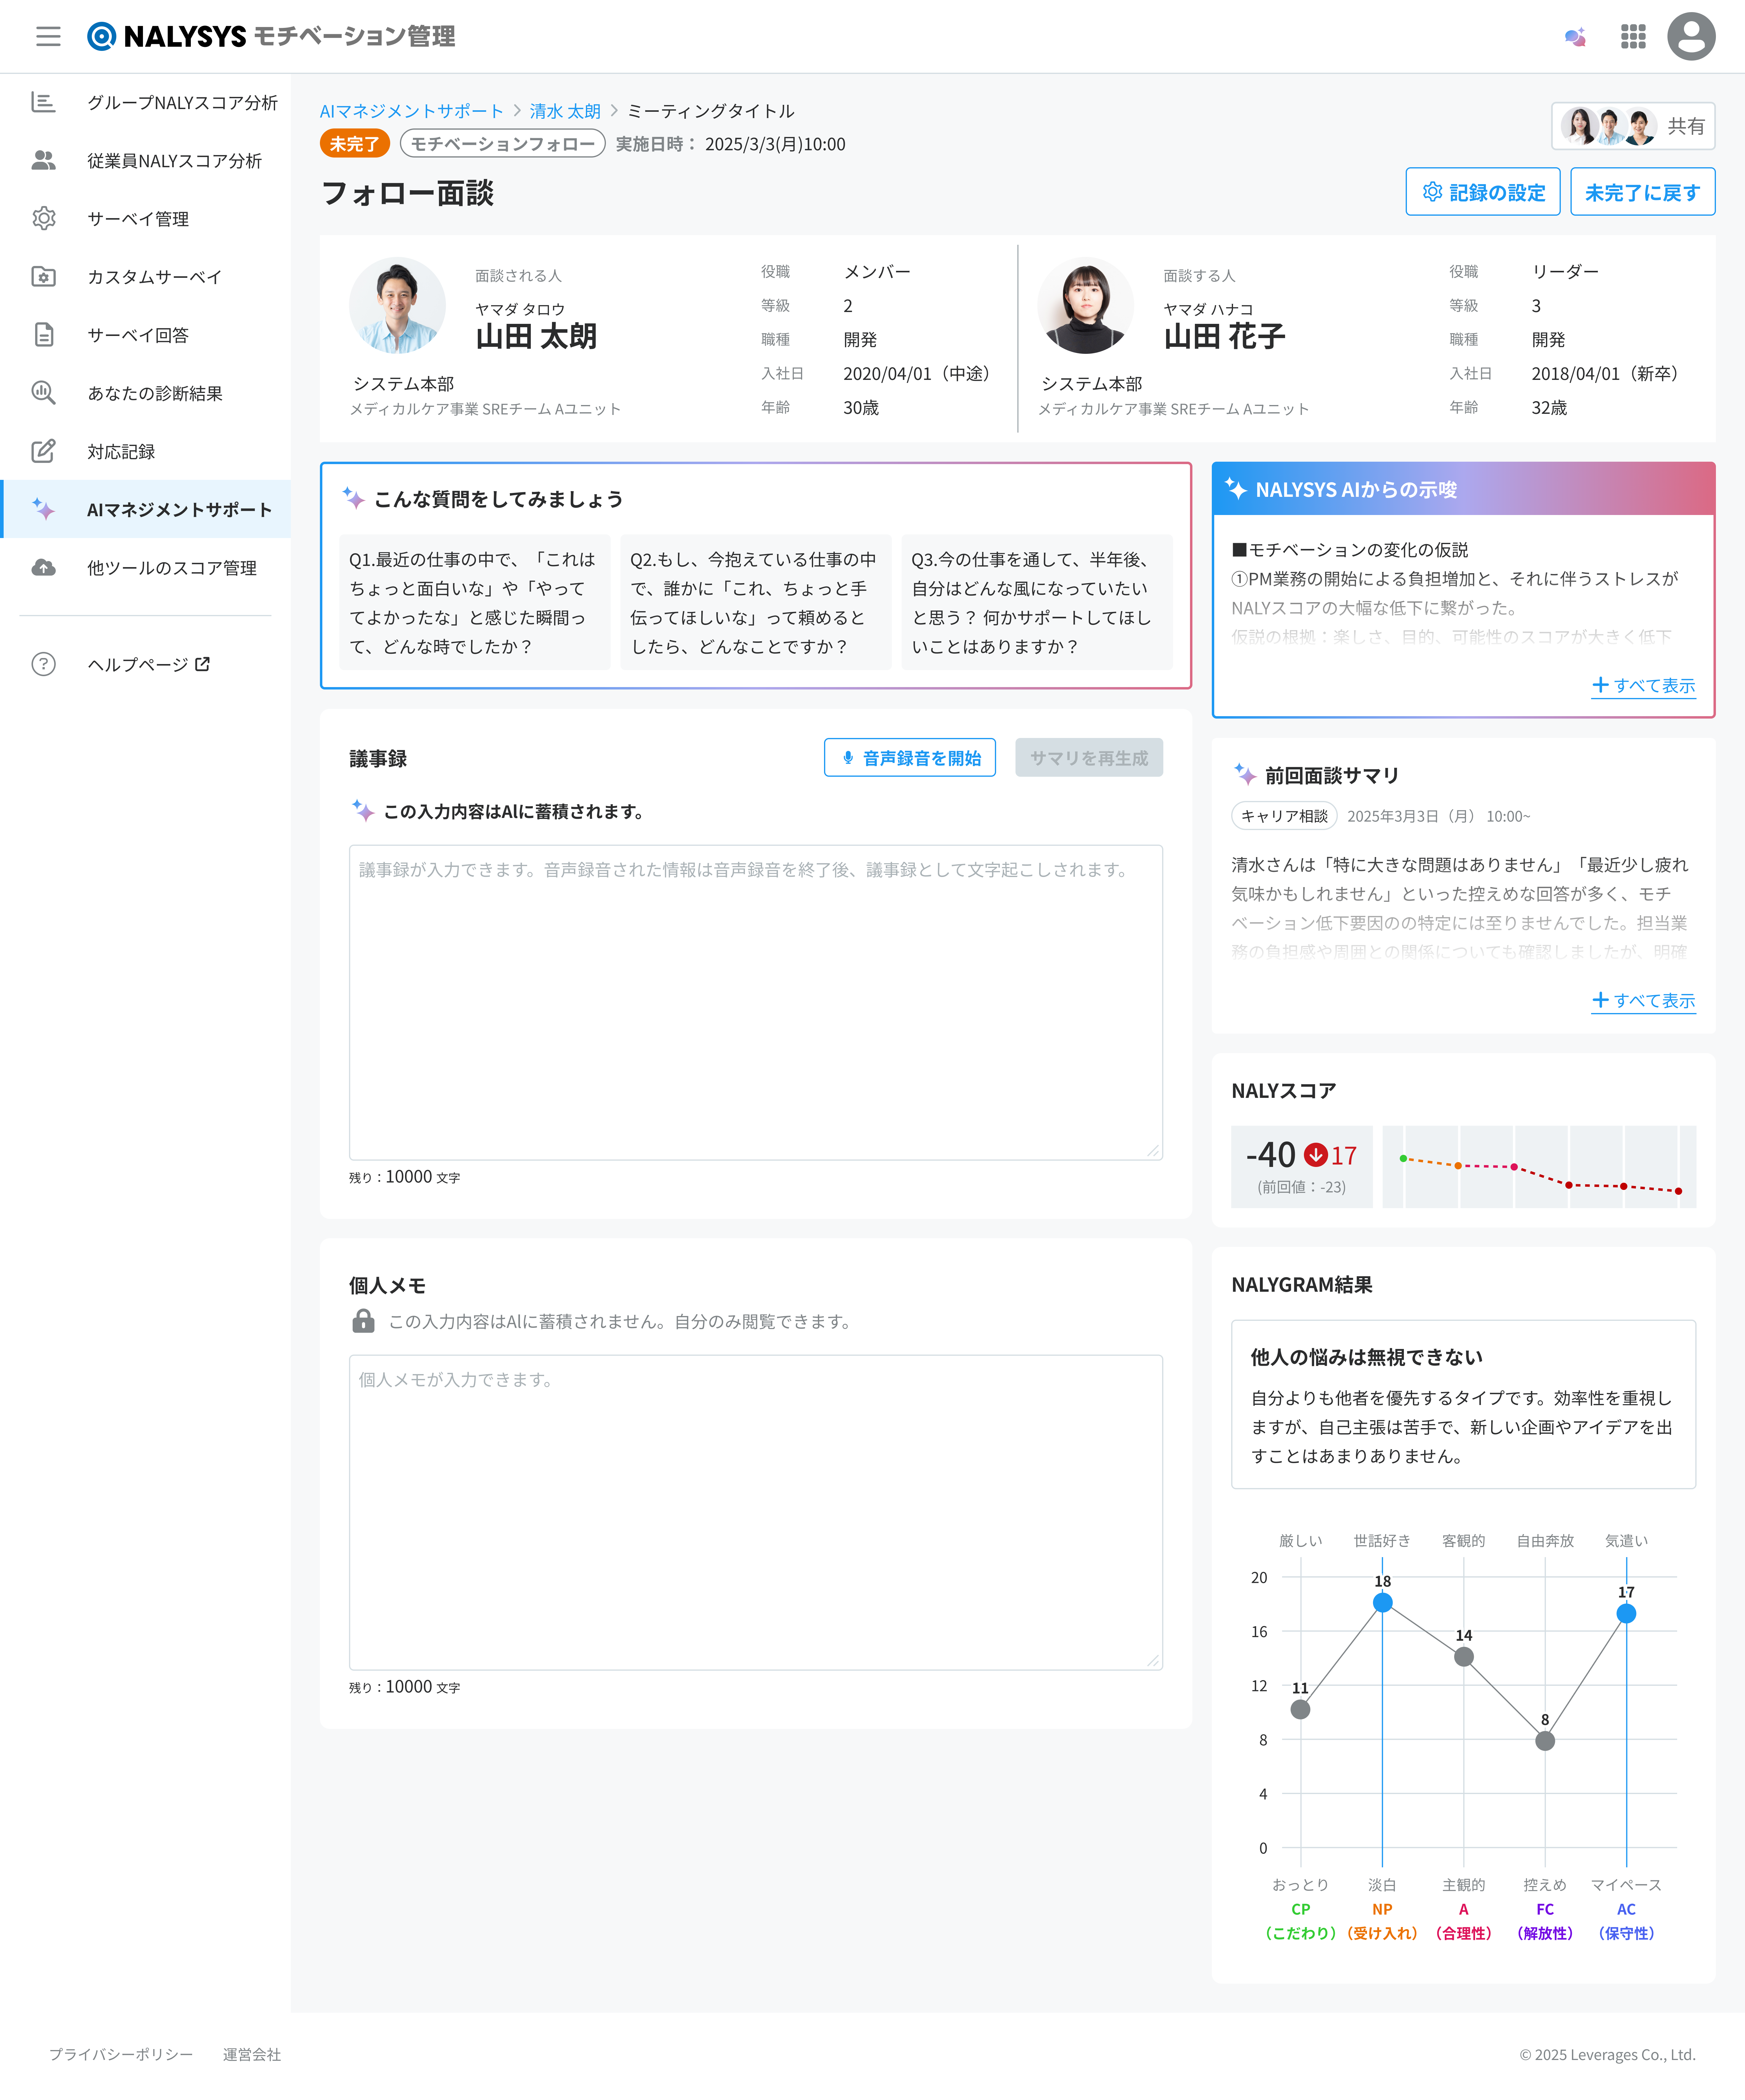Click the microphone icon in 音声録音を開始
This screenshot has height=2100, width=1745.
(x=848, y=758)
